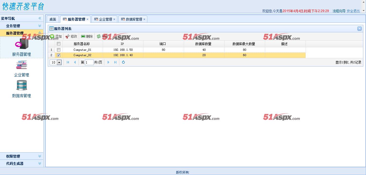Click the 添加 (add) toolbar button
366x175 pixels.
(56, 36)
